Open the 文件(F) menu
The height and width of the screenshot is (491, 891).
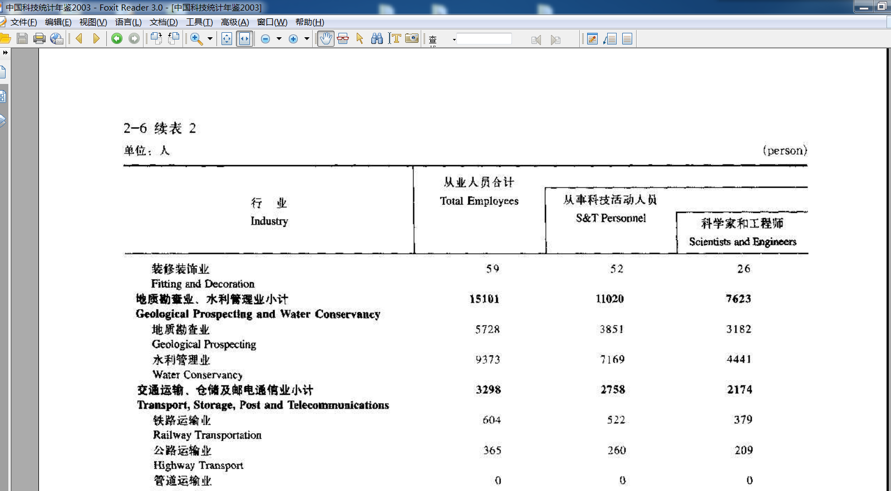(x=24, y=22)
